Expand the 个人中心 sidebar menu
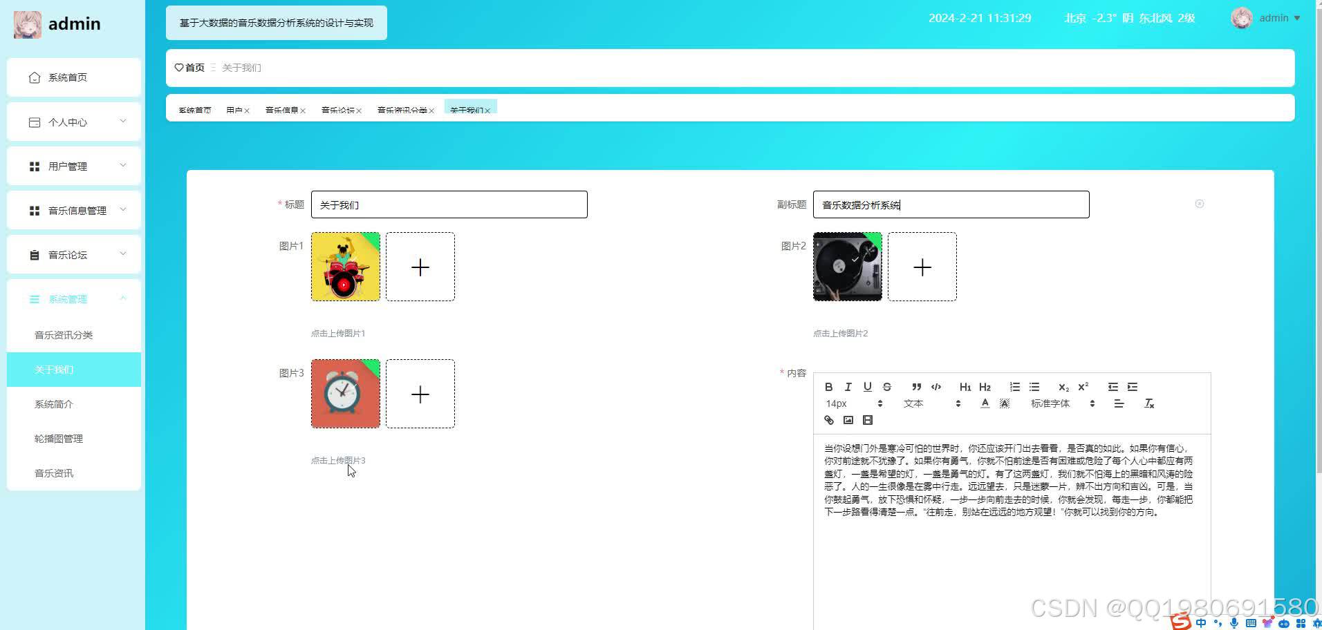Image resolution: width=1322 pixels, height=630 pixels. (73, 122)
